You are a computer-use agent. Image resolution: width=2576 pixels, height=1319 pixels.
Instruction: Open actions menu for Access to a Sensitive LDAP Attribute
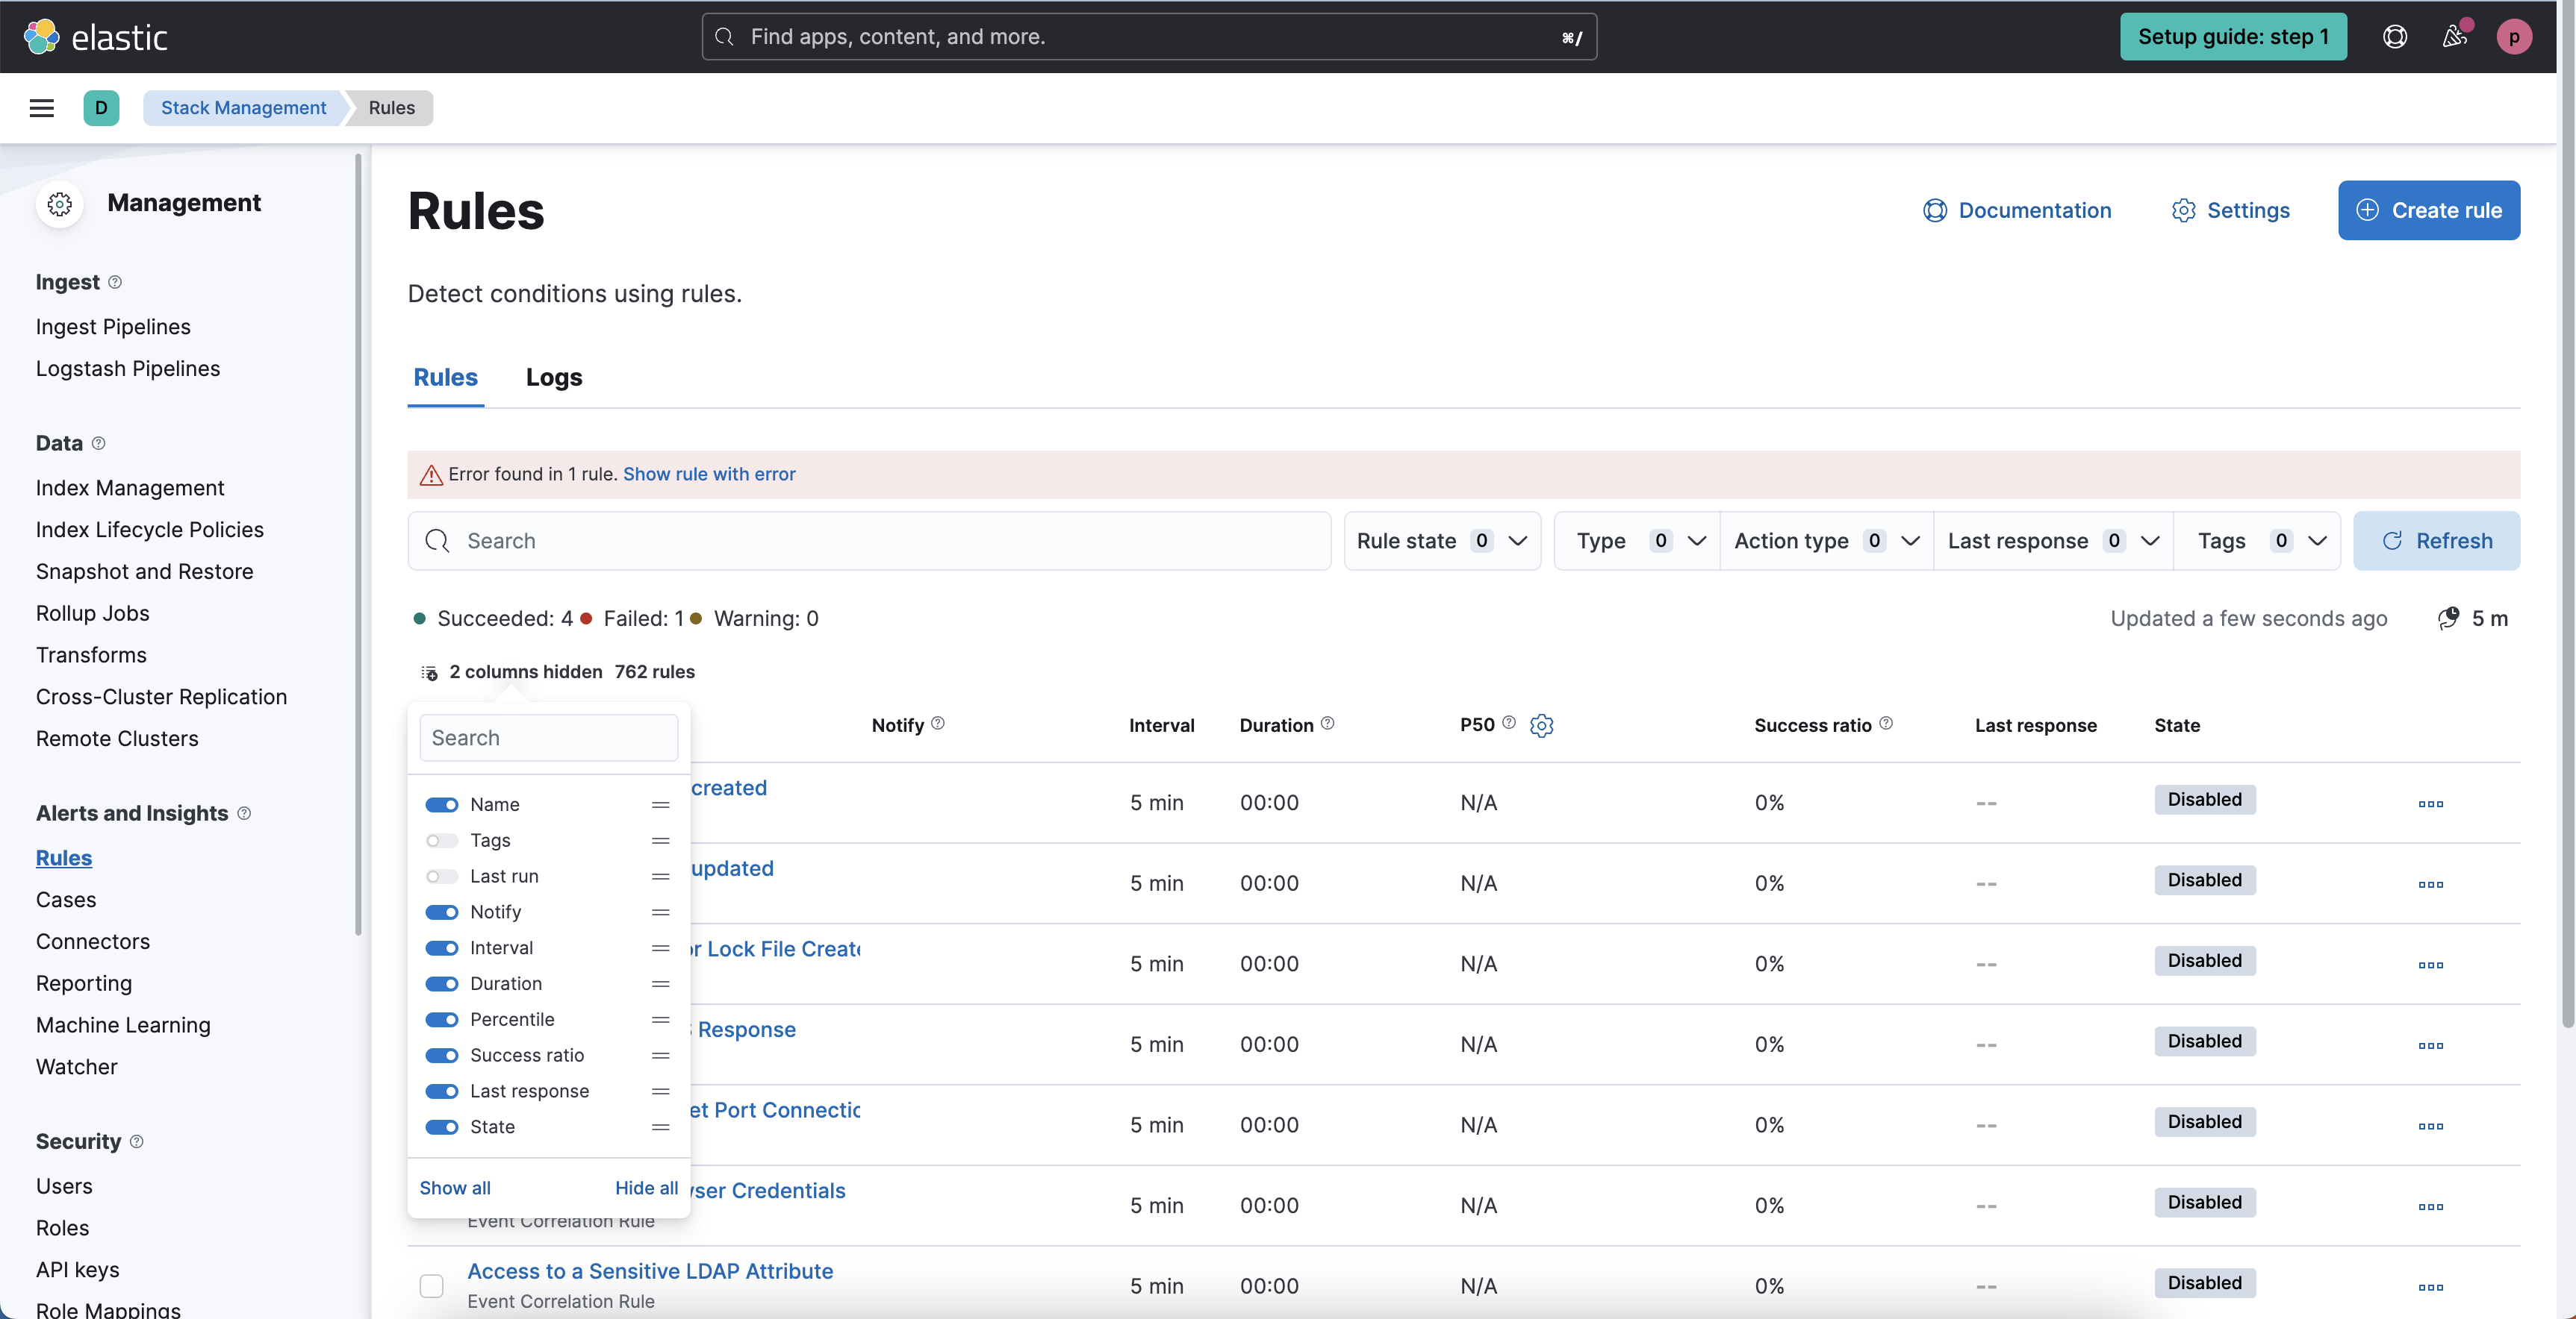[2431, 1288]
